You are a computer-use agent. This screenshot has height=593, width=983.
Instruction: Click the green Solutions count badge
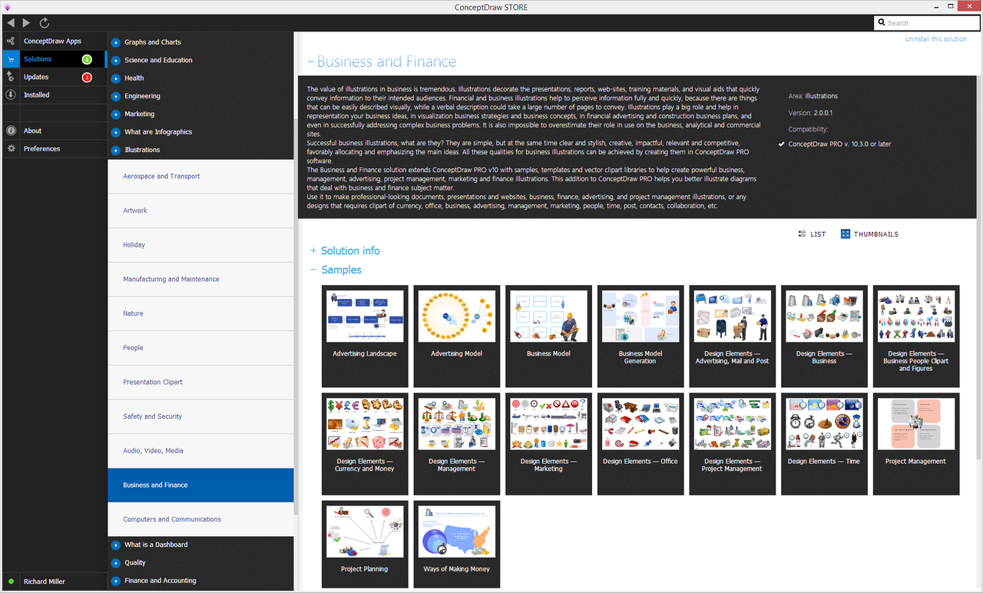(87, 59)
